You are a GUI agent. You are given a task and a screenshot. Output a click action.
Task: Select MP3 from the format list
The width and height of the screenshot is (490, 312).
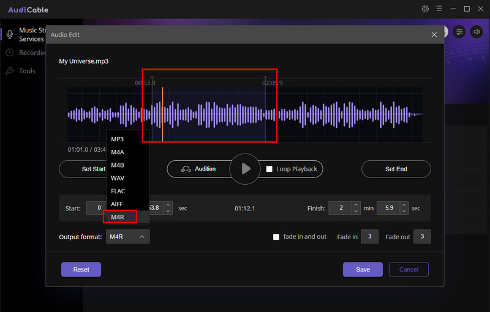(117, 139)
